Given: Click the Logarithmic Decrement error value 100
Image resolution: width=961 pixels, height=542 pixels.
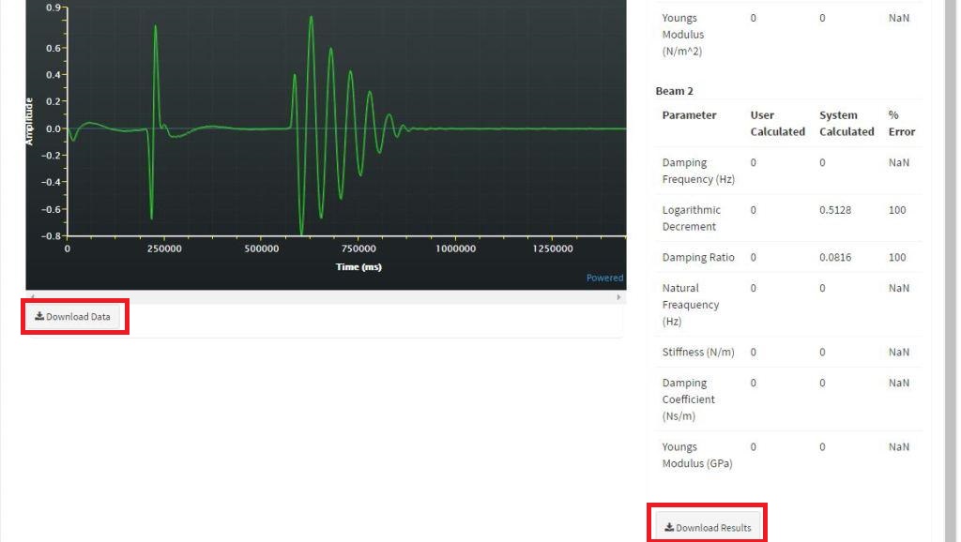Looking at the screenshot, I should [x=896, y=210].
